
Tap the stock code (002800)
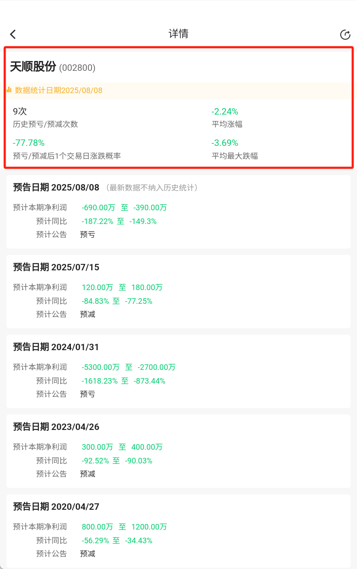coord(77,67)
